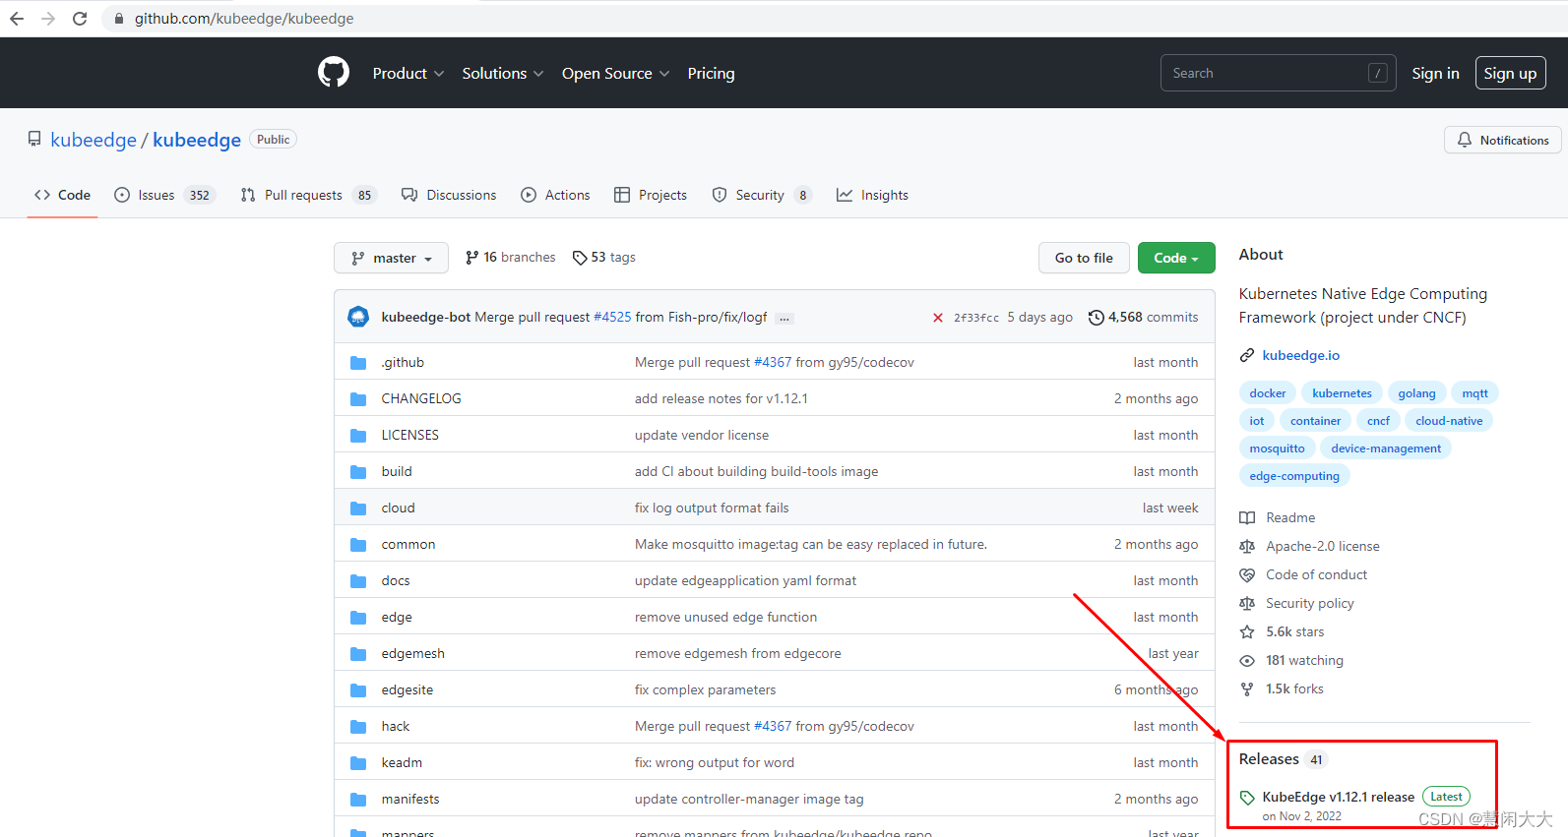Click the Go to file button
Screen dimensions: 1568x837
click(x=1084, y=258)
